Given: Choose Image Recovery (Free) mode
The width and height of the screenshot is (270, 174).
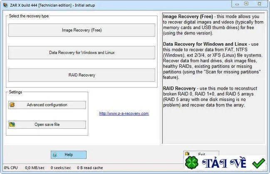Looking at the screenshot, I should [x=82, y=30].
